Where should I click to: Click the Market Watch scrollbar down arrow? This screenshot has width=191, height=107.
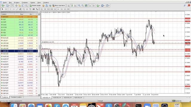click(39, 95)
